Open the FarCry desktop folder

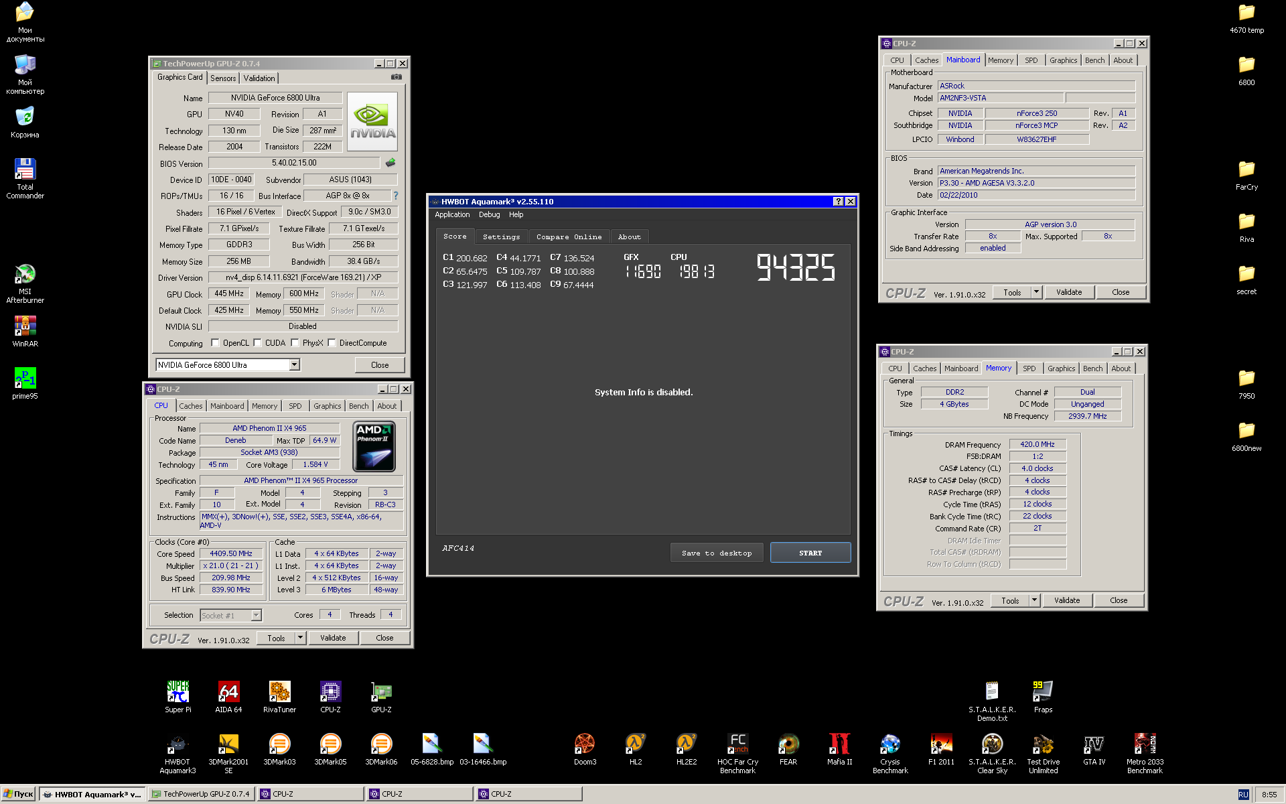(x=1246, y=174)
